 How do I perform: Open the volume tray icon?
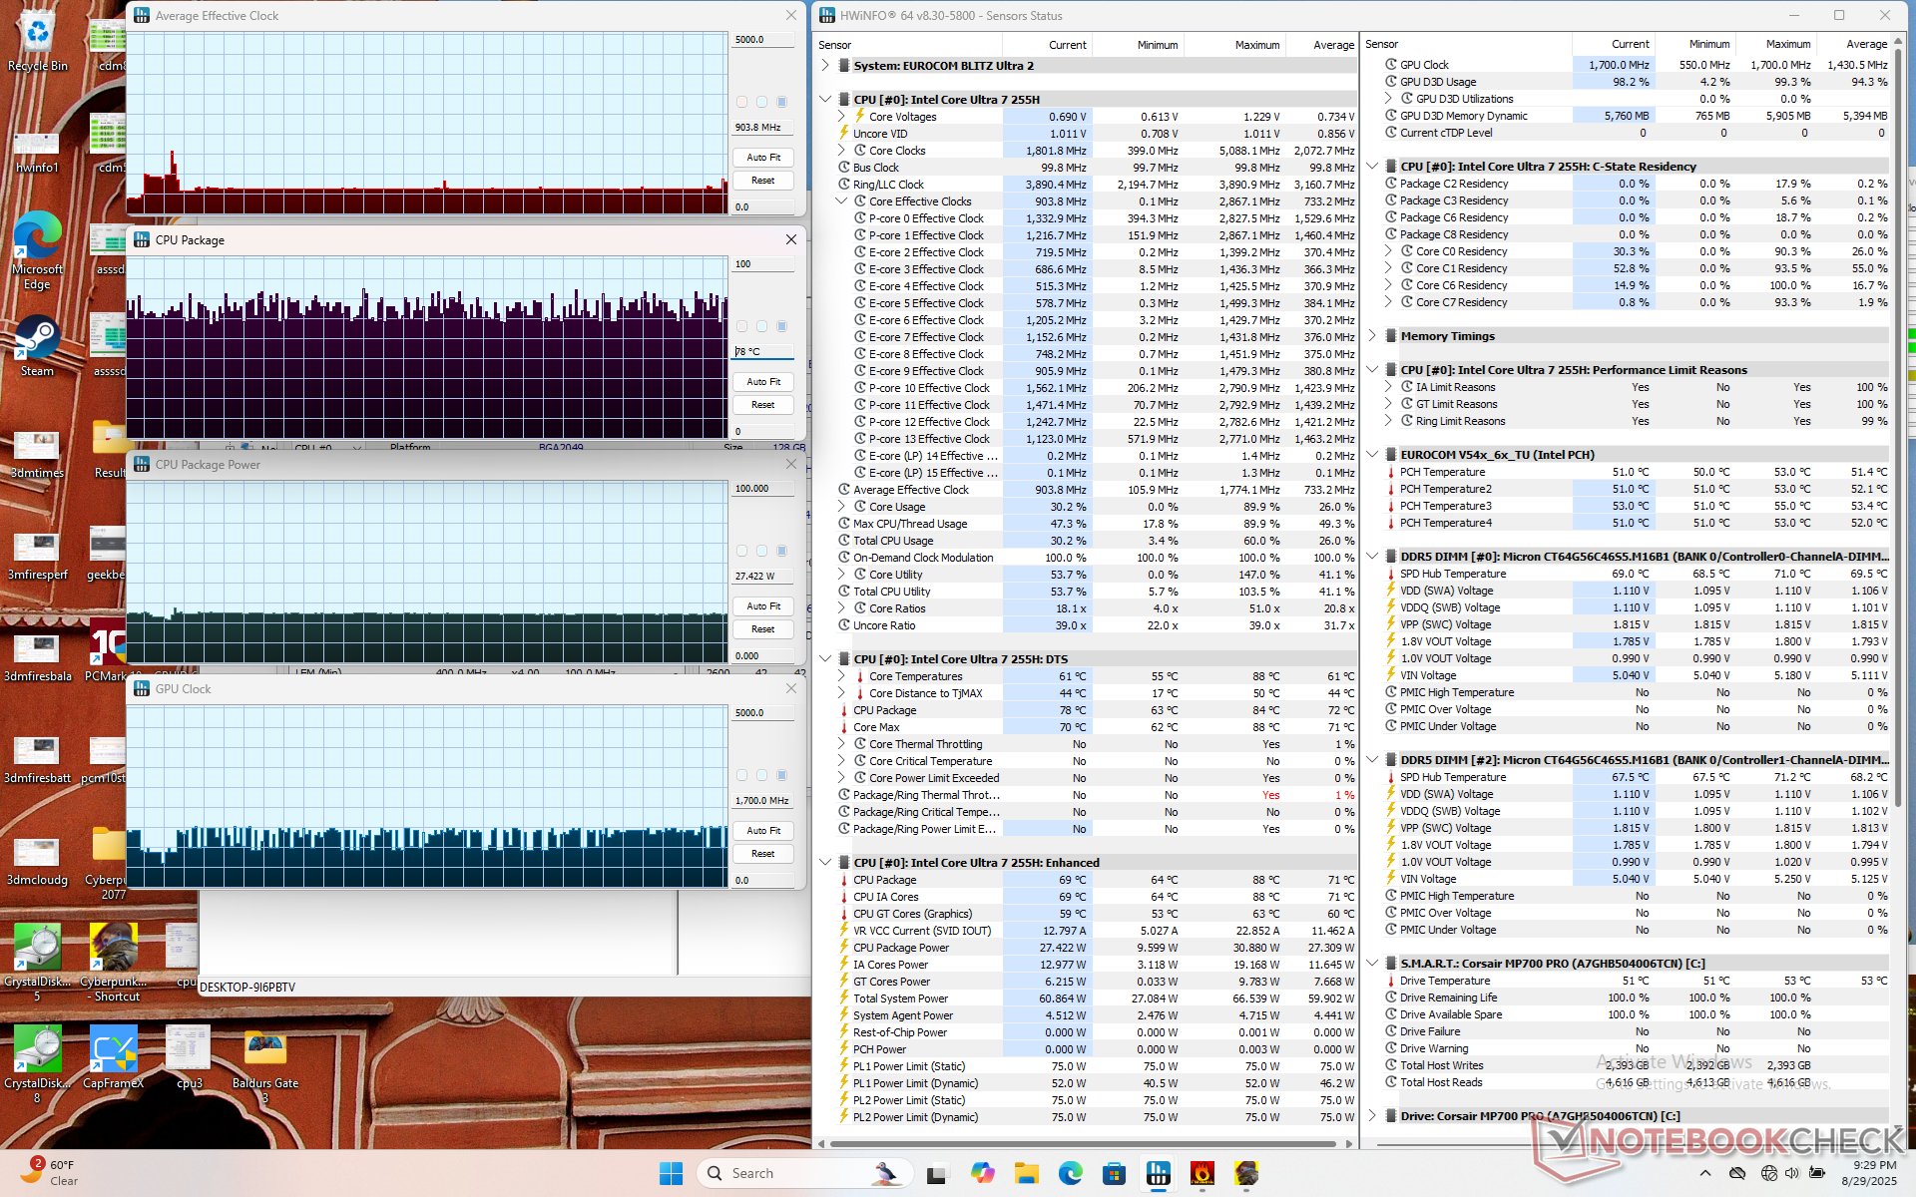point(1792,1173)
